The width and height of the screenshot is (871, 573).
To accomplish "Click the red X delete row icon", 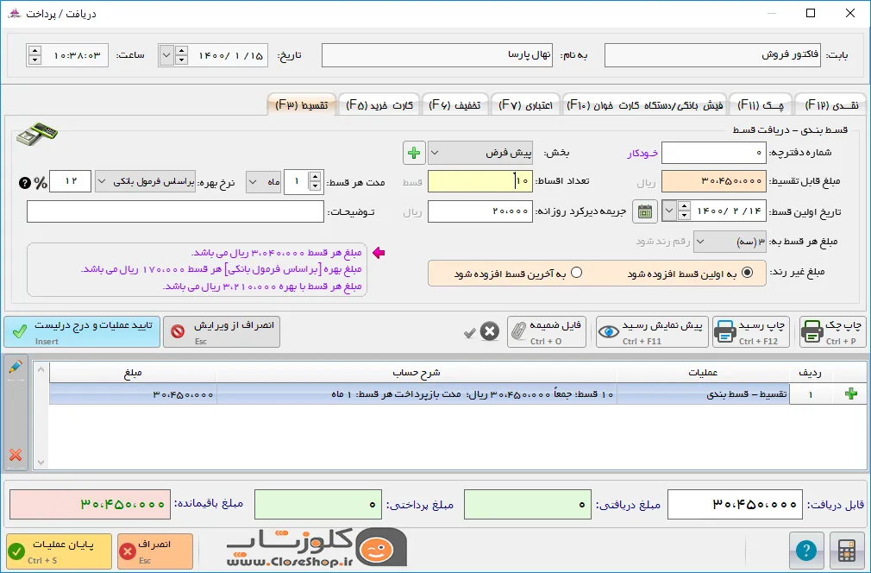I will (16, 455).
